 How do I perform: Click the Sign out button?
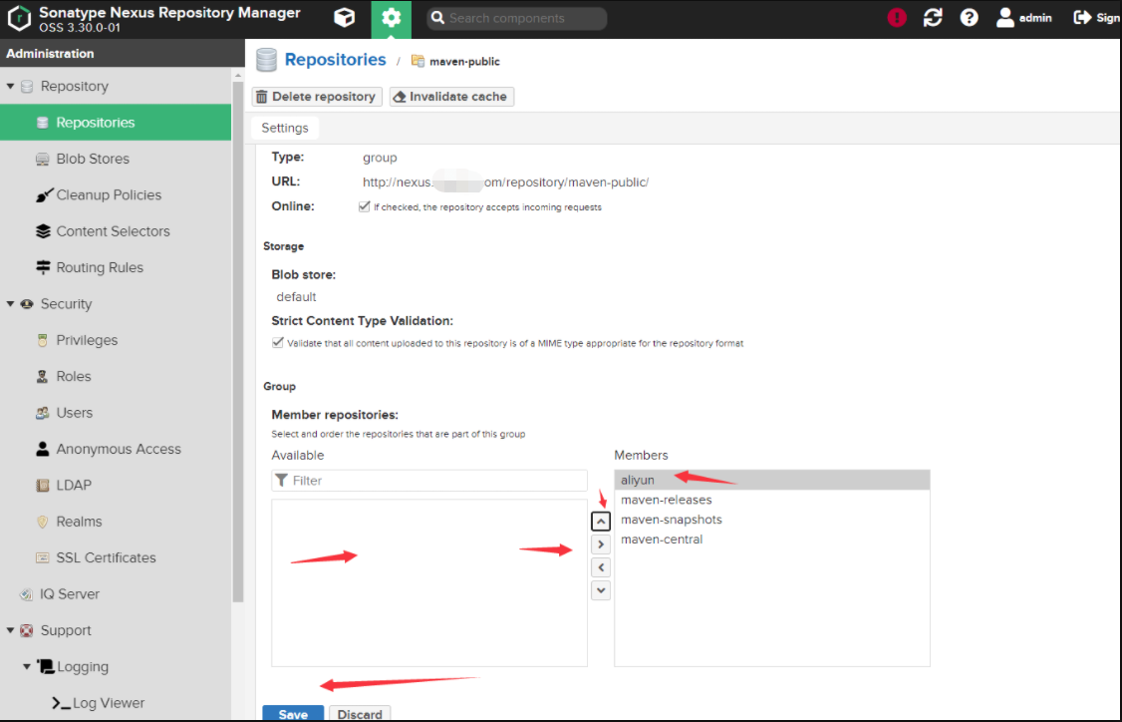click(x=1097, y=18)
